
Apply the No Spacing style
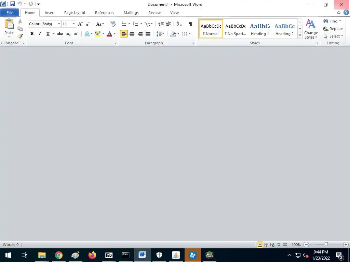[x=235, y=29]
